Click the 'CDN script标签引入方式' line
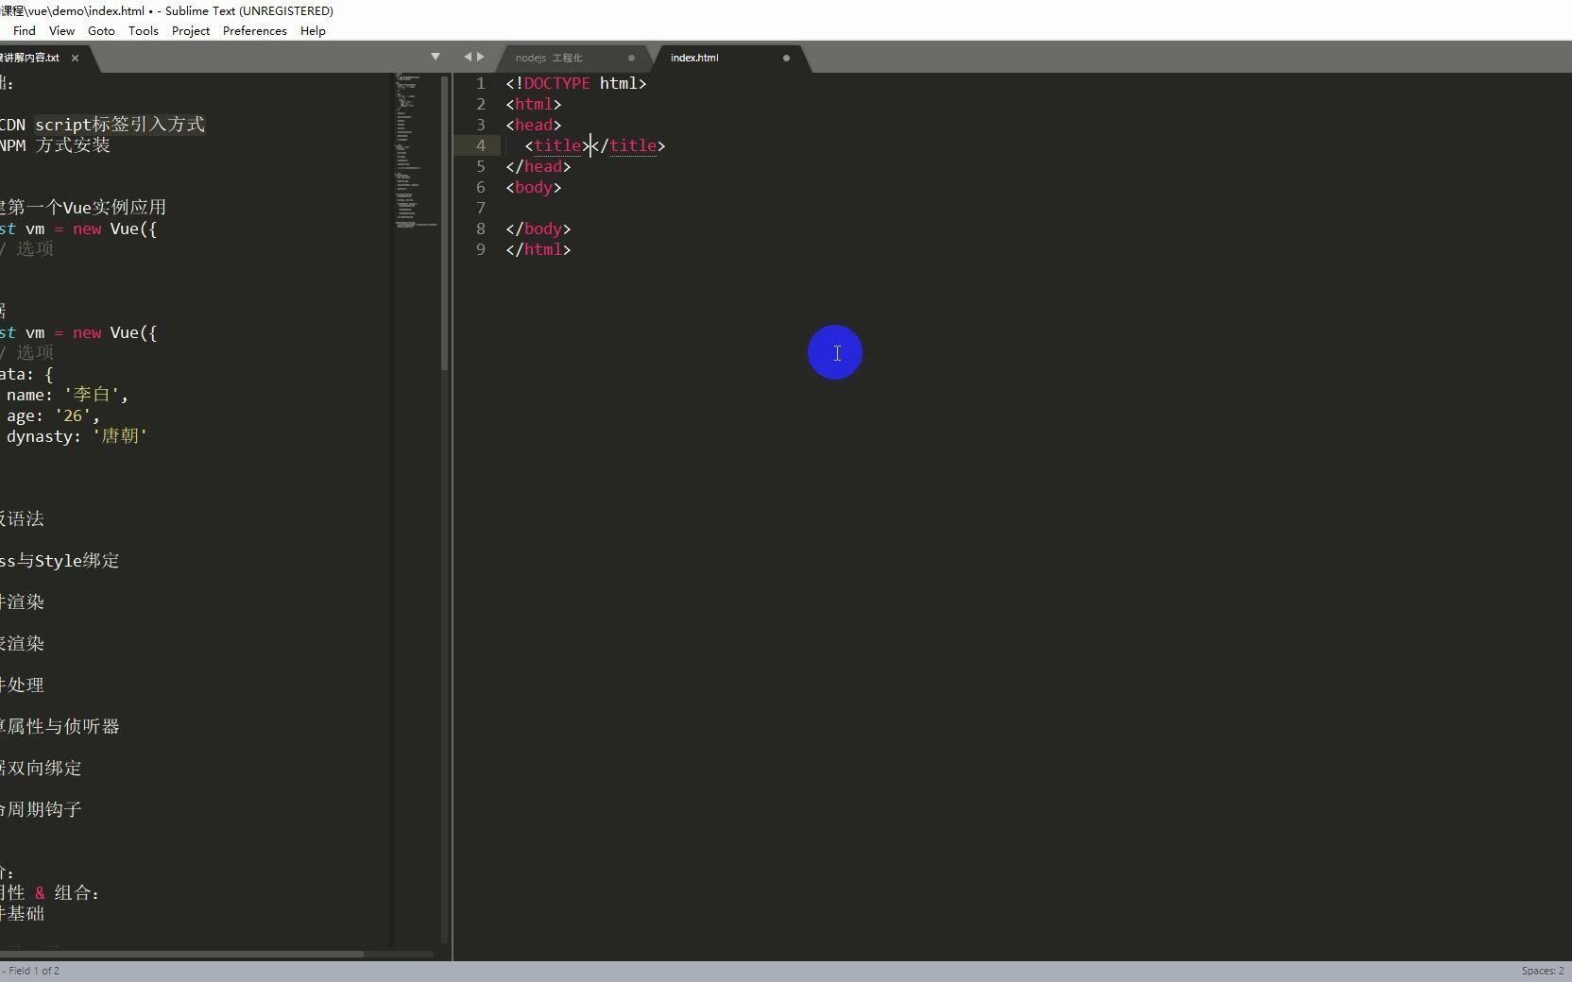1572x982 pixels. (102, 125)
